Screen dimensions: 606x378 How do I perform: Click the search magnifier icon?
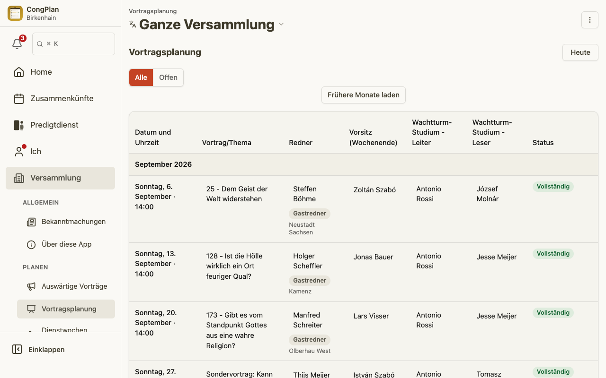40,44
